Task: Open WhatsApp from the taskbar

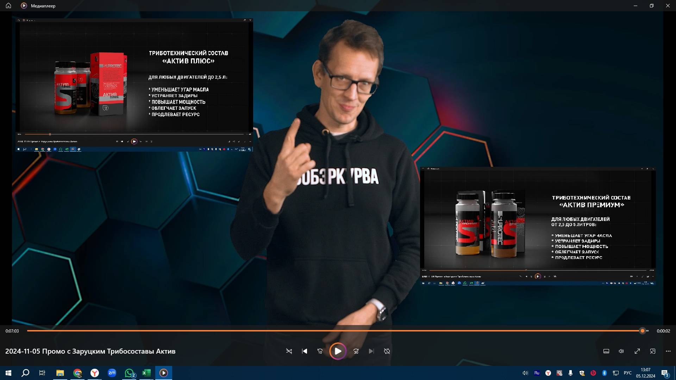Action: pyautogui.click(x=129, y=373)
